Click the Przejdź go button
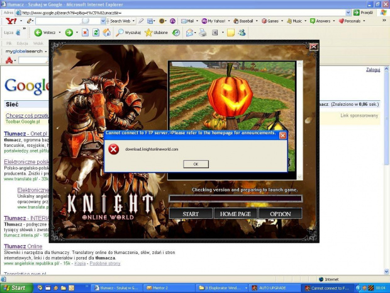This screenshot has height=293, width=390. click(363, 13)
